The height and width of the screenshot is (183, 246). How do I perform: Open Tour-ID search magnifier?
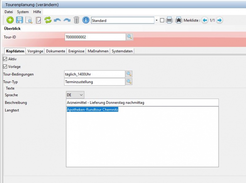[x=129, y=37]
